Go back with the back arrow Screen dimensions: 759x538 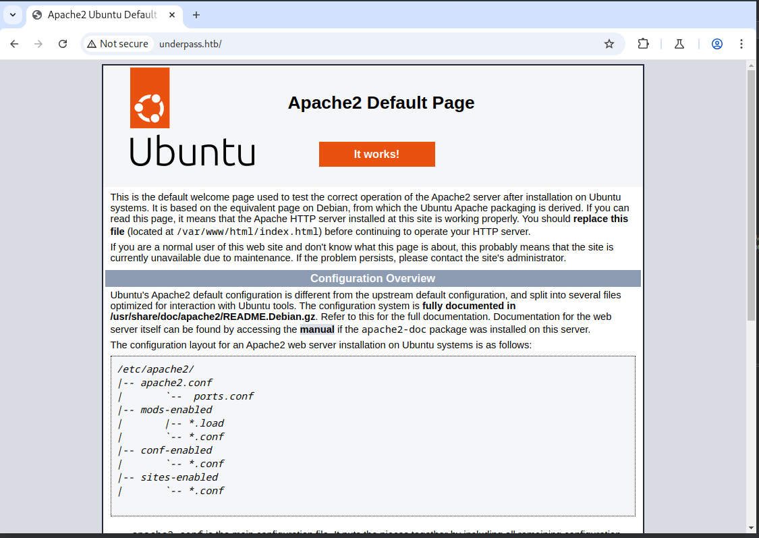[x=15, y=44]
